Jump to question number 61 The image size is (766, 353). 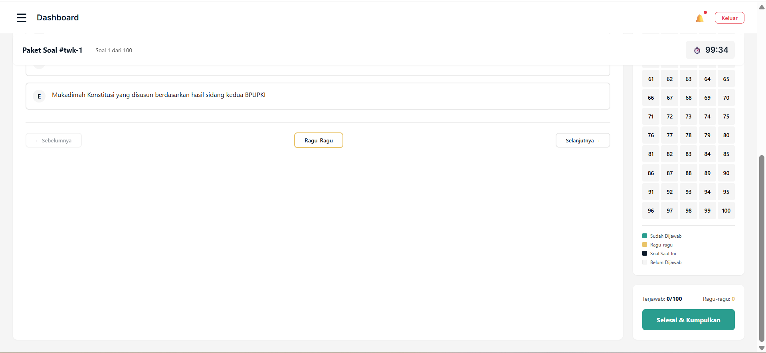click(x=651, y=79)
